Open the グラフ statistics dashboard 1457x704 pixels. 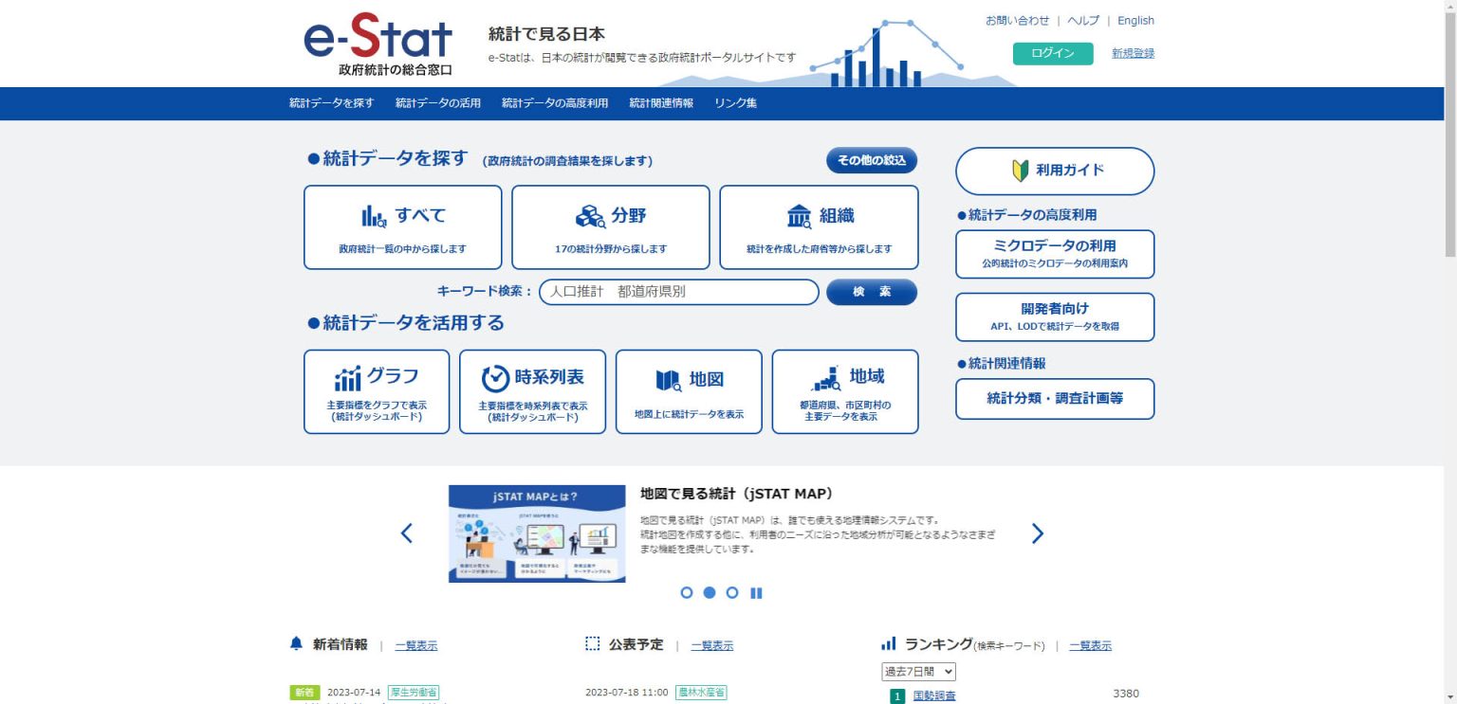pyautogui.click(x=376, y=391)
